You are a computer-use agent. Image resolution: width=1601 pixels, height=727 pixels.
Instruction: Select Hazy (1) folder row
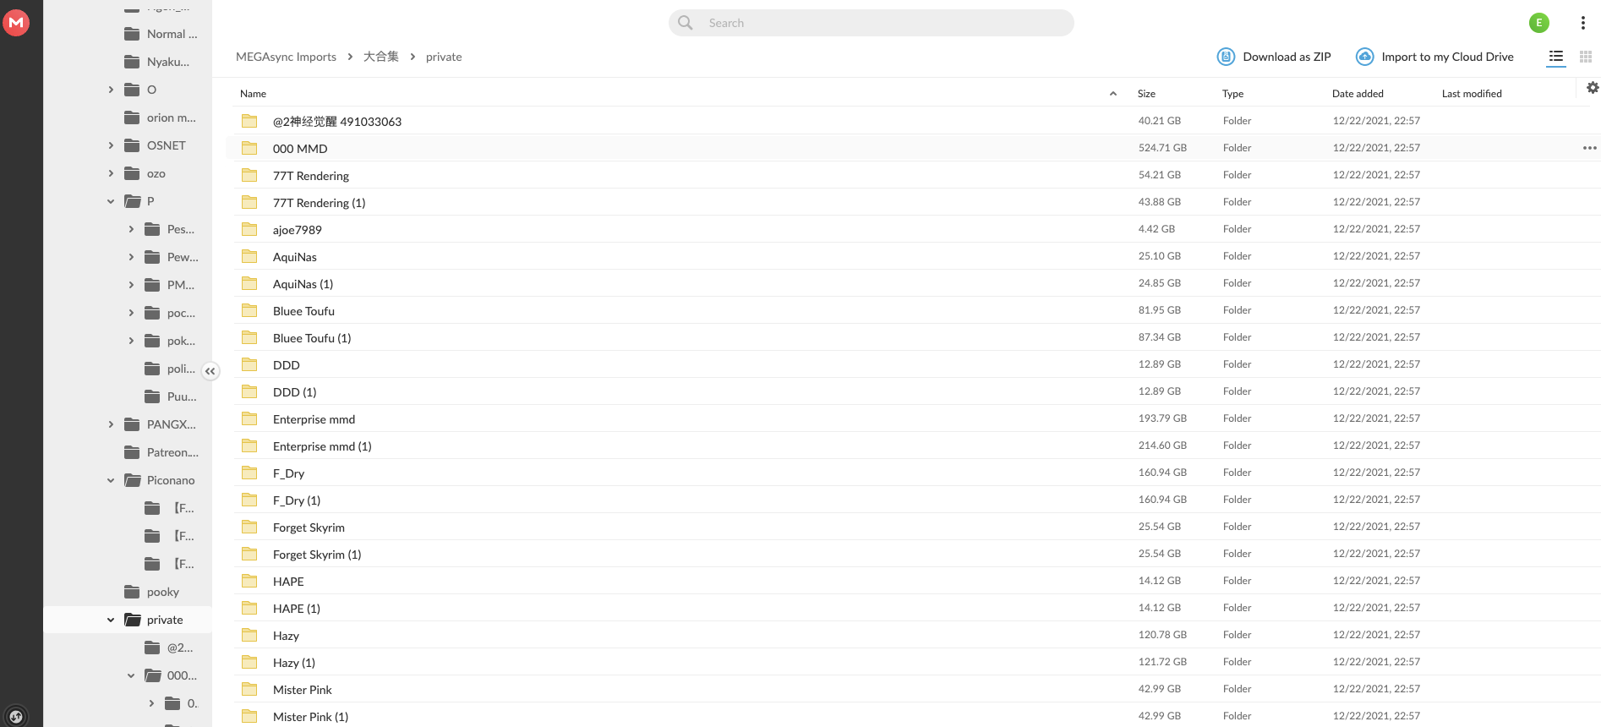point(917,662)
